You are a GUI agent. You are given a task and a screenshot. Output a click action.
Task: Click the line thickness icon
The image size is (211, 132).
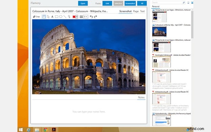pos(81,17)
